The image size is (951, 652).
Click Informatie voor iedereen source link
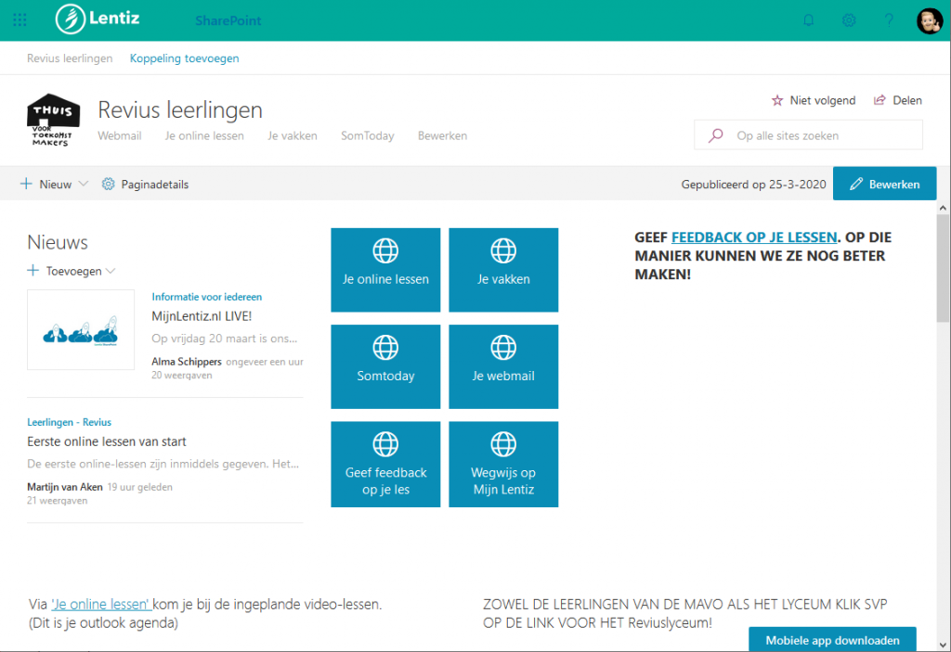click(x=207, y=296)
